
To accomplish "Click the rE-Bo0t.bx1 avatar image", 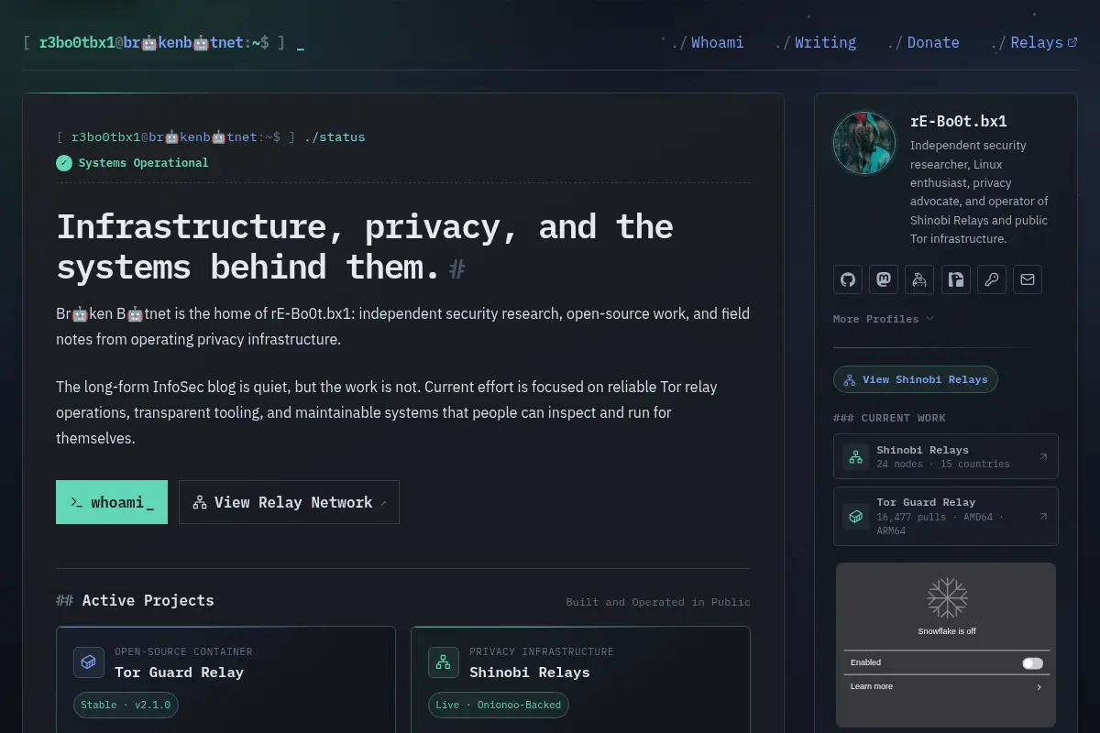I will tap(864, 143).
